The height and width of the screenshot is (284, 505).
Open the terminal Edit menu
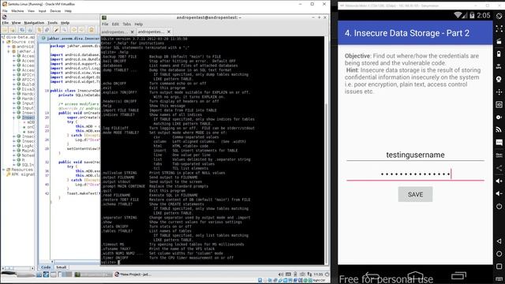115,24
